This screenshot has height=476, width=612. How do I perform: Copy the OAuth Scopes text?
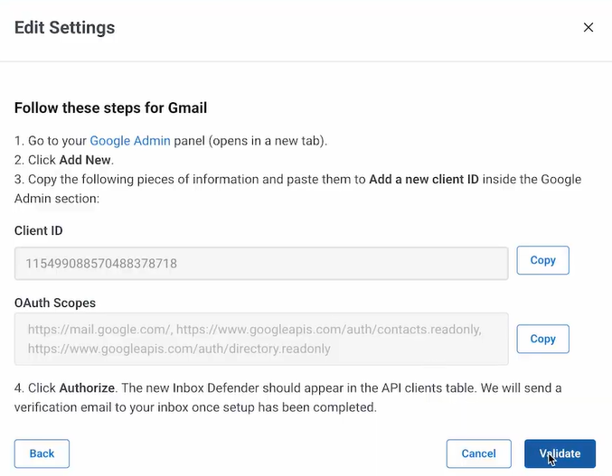tap(542, 339)
